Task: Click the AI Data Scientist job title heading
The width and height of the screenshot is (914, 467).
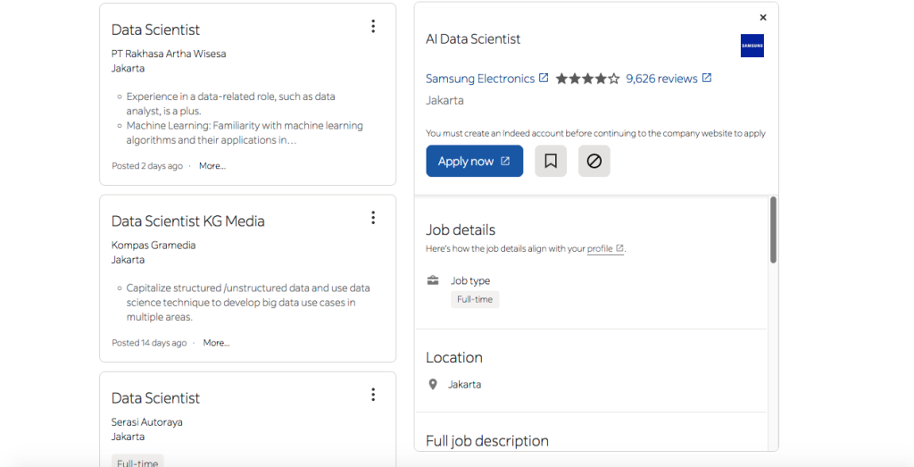Action: (x=473, y=39)
